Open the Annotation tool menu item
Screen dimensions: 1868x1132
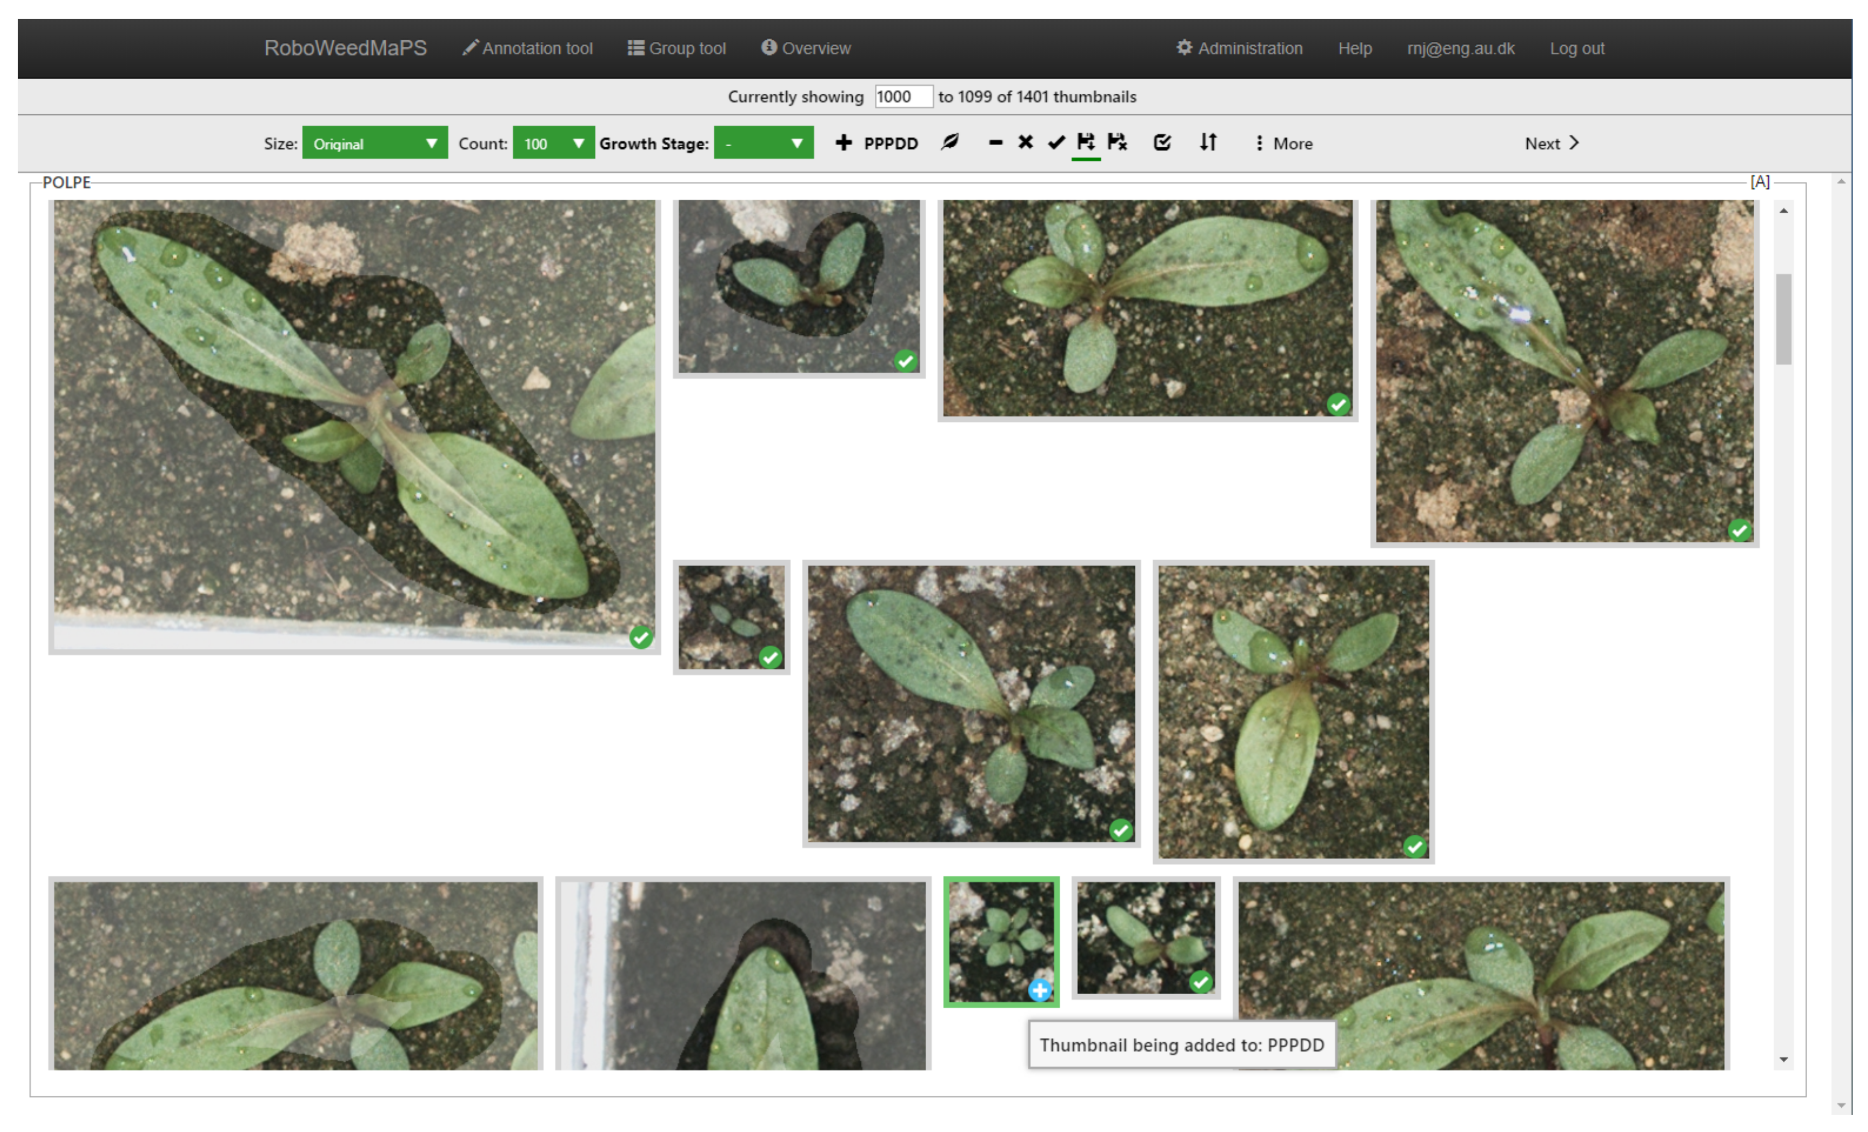(x=528, y=49)
